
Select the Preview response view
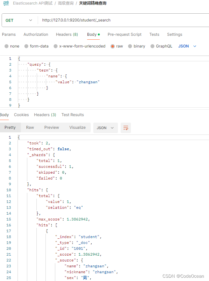point(52,127)
